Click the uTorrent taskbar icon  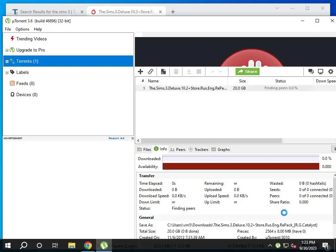(x=104, y=245)
